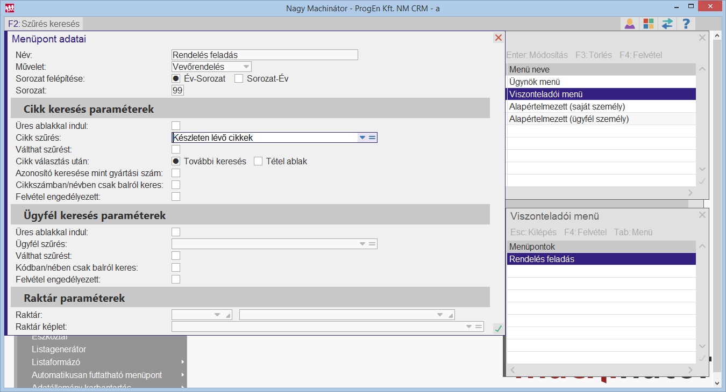Viewport: 726px width, 392px height.
Task: Tick 'Azonosító keresése mint gyártási szám' checkbox
Action: point(176,173)
